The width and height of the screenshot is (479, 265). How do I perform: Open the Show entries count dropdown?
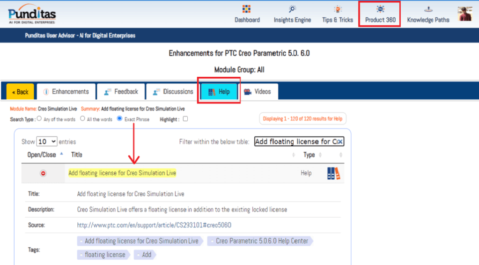[47, 141]
